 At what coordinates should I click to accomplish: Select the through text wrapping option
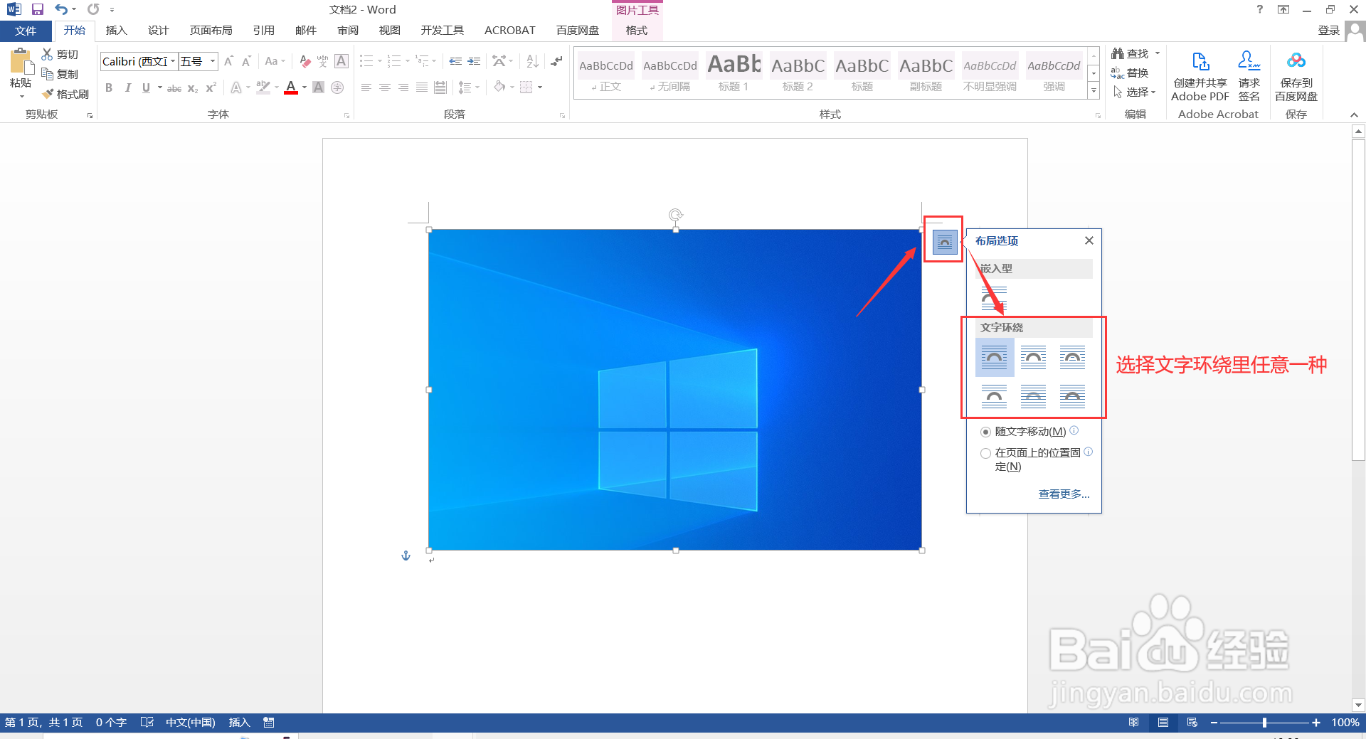[1072, 357]
